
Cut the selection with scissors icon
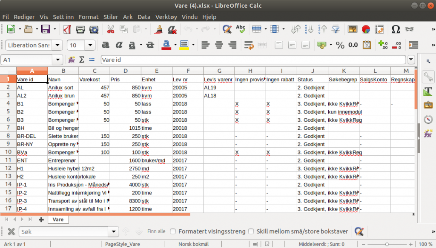point(110,29)
